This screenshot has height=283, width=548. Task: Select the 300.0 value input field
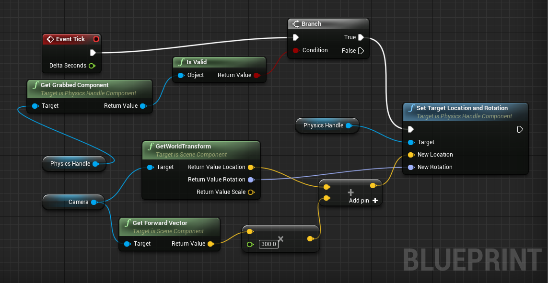coord(268,244)
